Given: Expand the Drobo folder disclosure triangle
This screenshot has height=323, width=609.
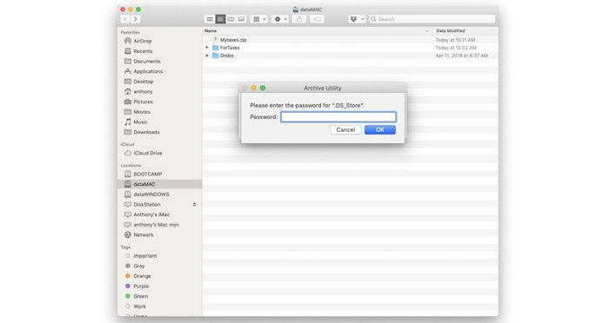Looking at the screenshot, I should tap(207, 56).
